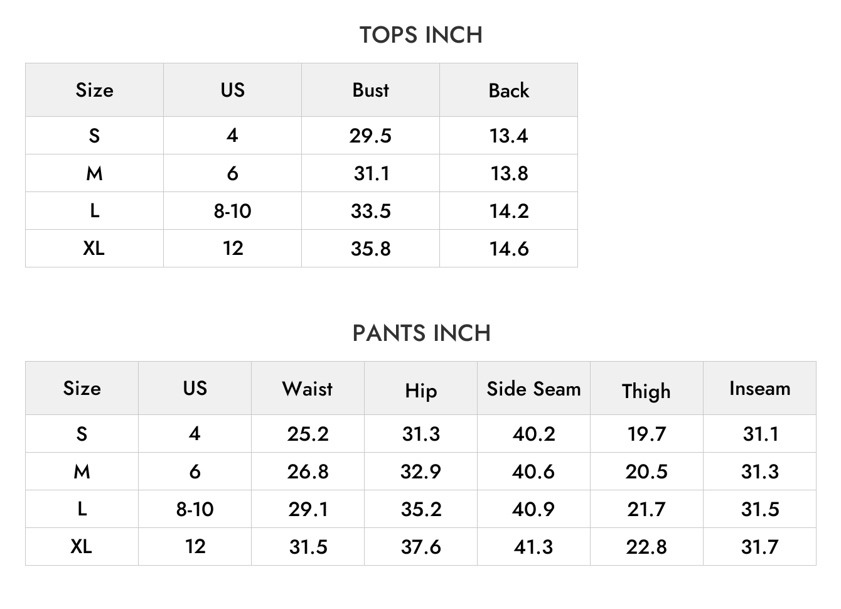Click the Side Seam column header

coord(533,389)
